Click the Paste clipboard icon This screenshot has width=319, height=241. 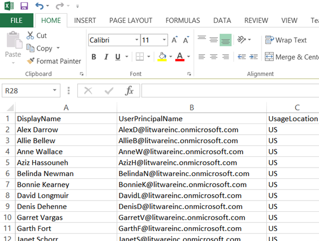[14, 40]
